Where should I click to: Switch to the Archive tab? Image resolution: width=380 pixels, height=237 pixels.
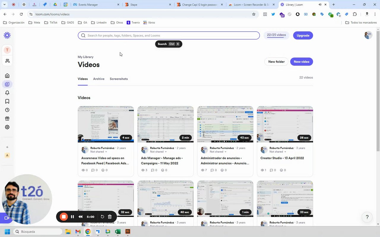[99, 79]
